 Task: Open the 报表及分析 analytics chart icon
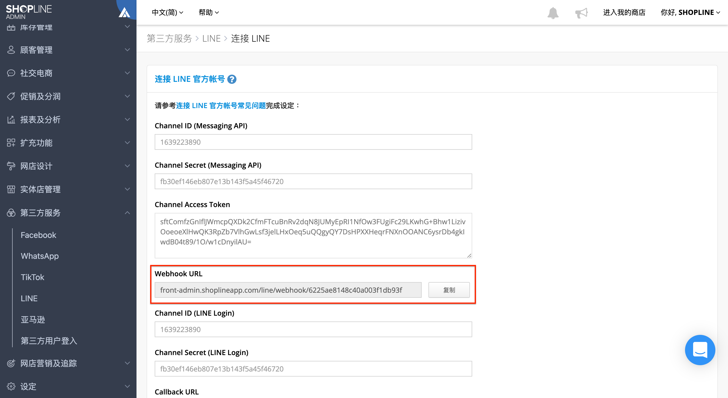[11, 119]
